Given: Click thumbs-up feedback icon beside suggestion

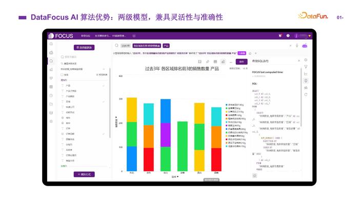Looking at the screenshot, I should [250, 53].
